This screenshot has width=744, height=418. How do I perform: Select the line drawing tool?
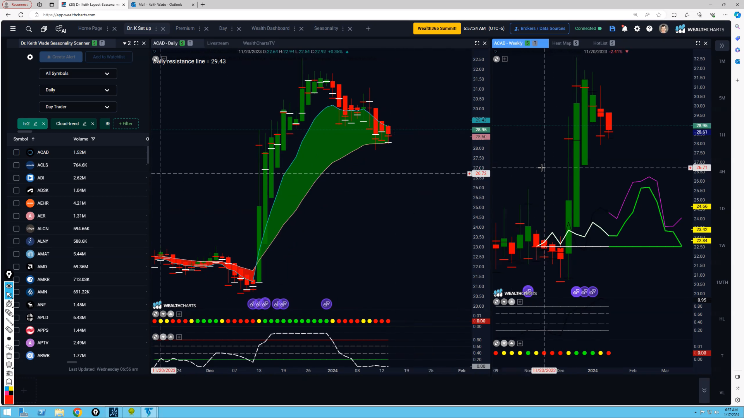tap(9, 321)
